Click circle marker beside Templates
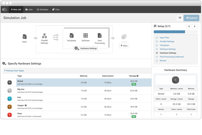The width and height of the screenshot is (202, 135). pyautogui.click(x=157, y=45)
